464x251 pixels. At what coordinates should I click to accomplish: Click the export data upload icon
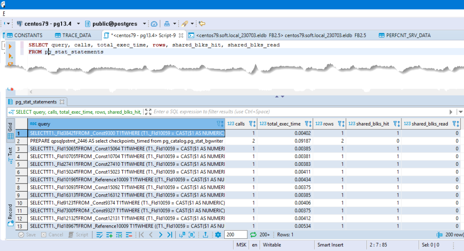205,235
